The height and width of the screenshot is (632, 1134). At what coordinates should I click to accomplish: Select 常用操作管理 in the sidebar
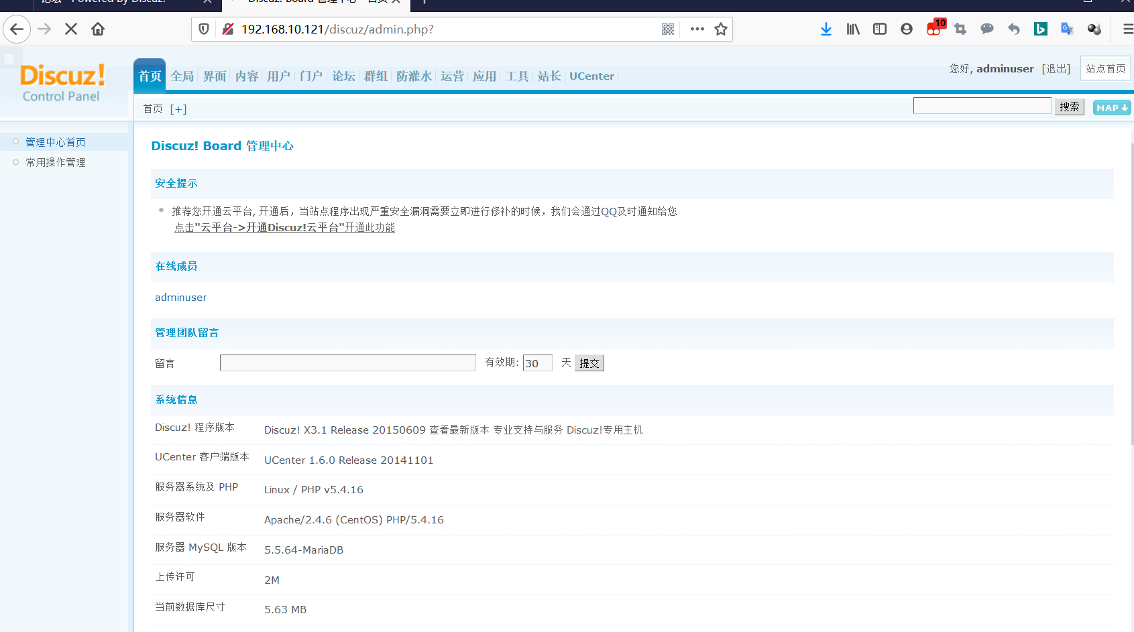click(56, 162)
